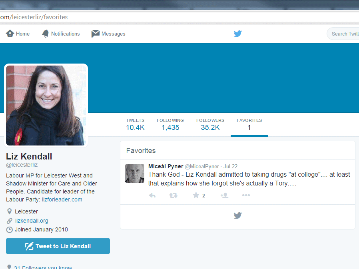
Task: Retweet the Miceál Pyner tweet
Action: (173, 195)
